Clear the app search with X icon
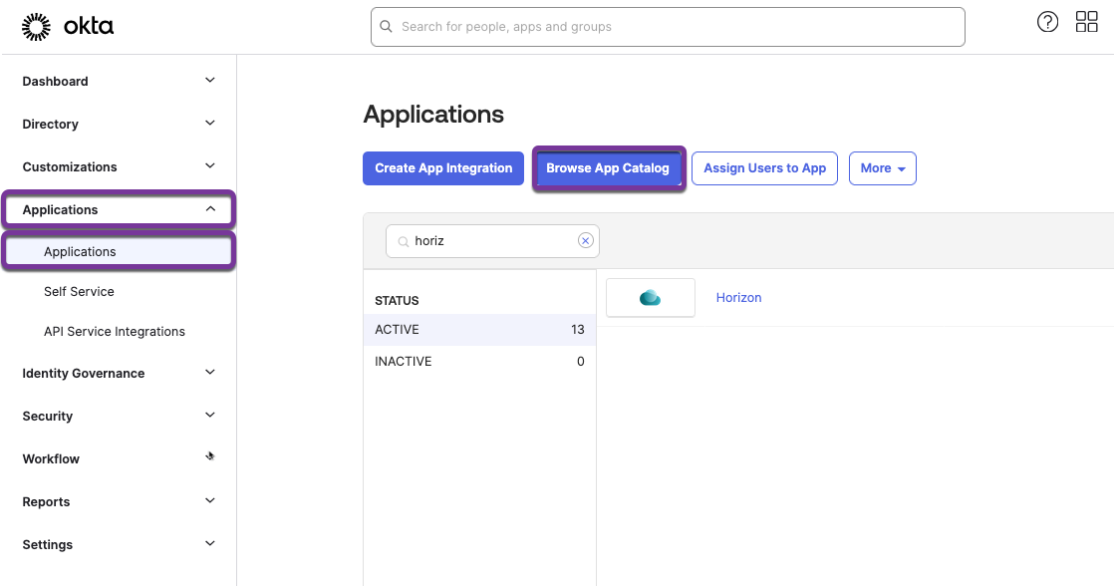Viewport: 1114px width, 586px height. [x=586, y=240]
